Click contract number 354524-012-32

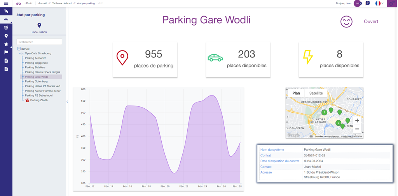pyautogui.click(x=314, y=155)
